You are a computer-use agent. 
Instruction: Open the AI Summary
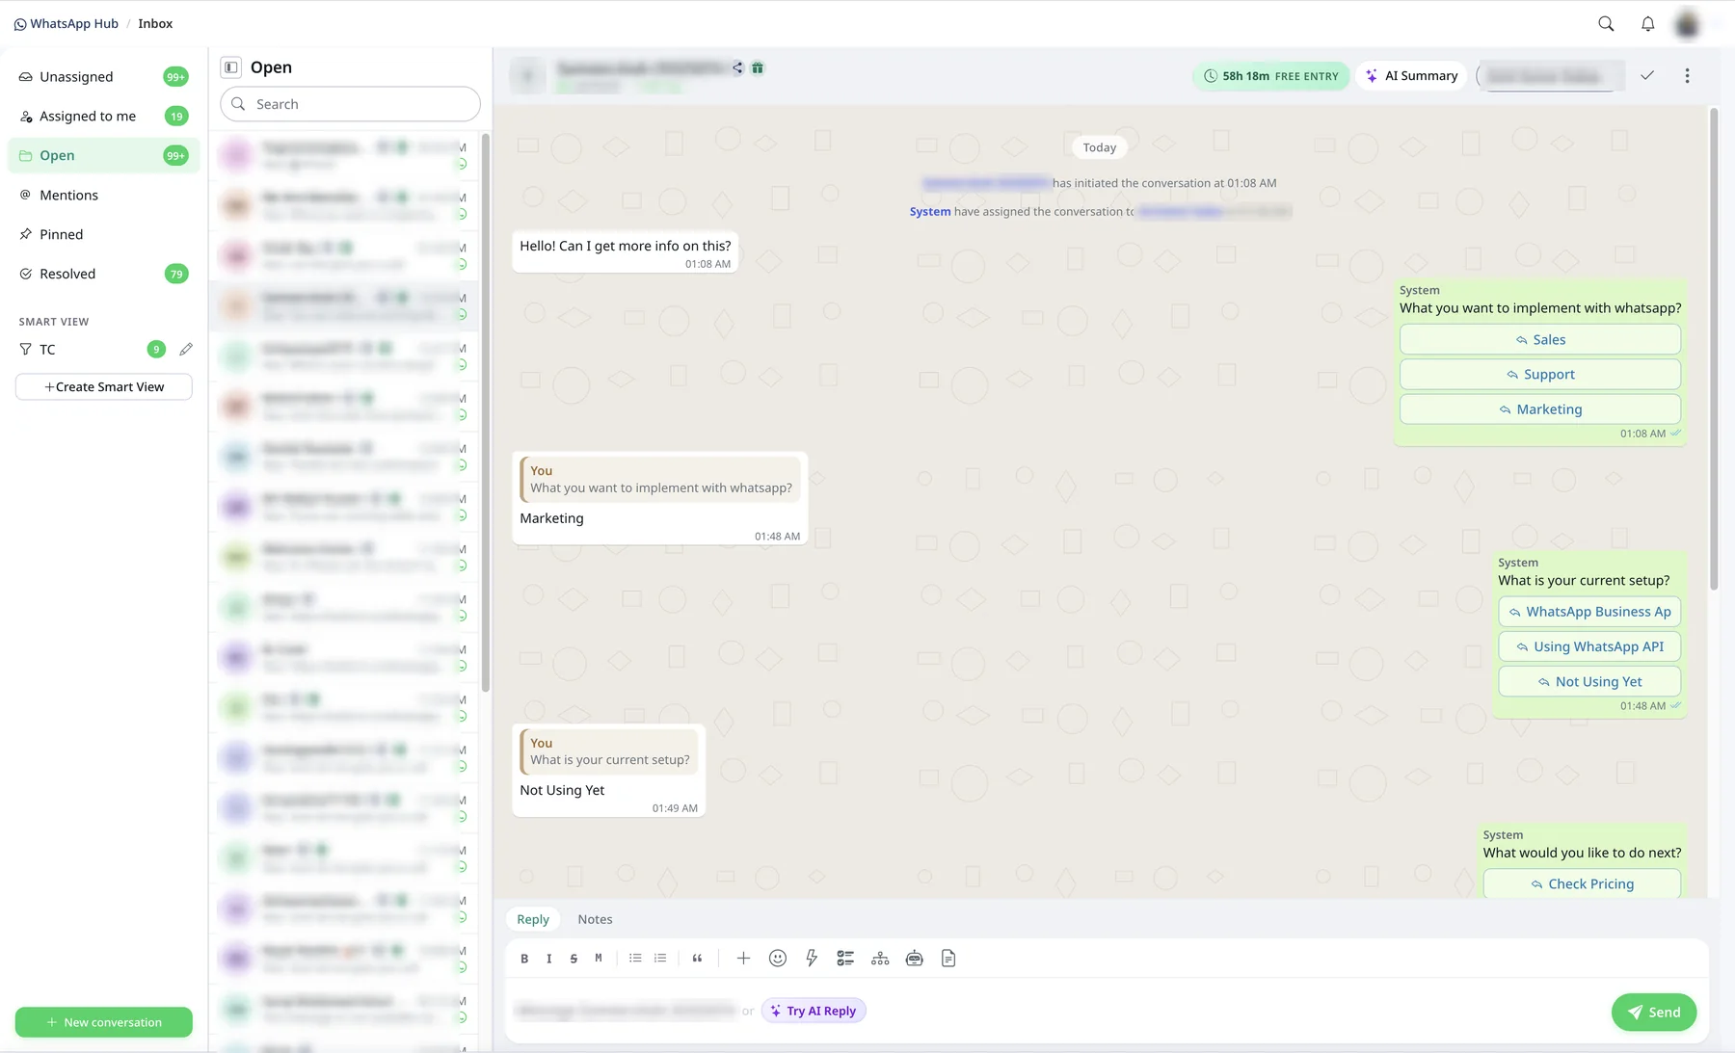pos(1412,76)
